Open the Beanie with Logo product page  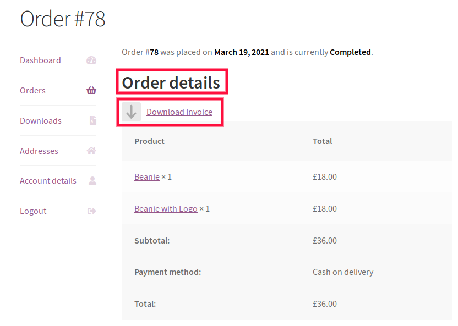[166, 208]
